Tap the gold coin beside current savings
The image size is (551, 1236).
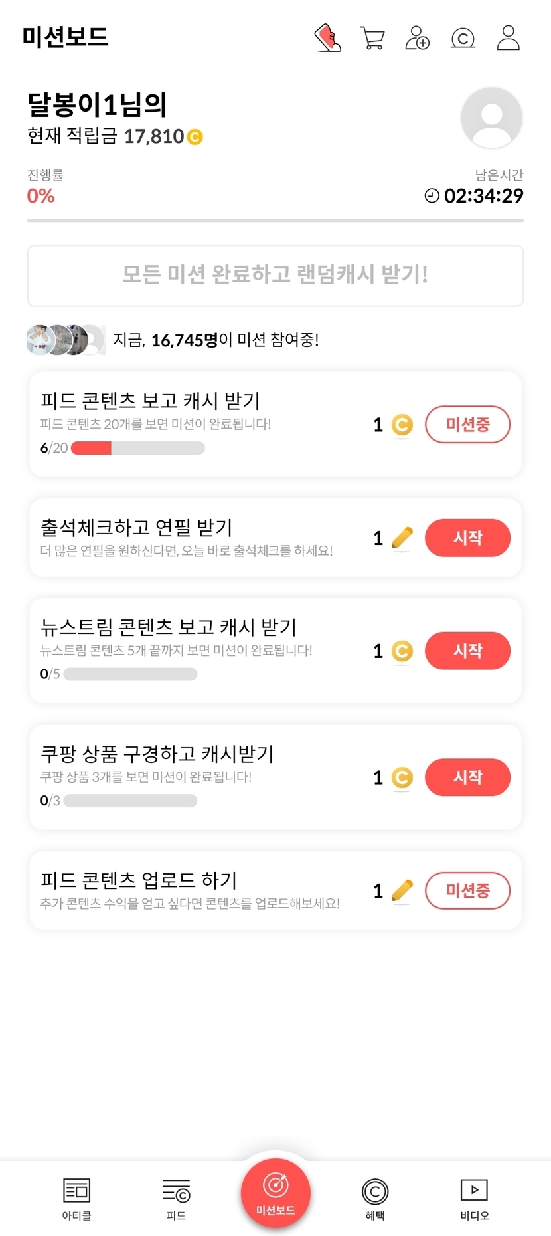(x=195, y=137)
